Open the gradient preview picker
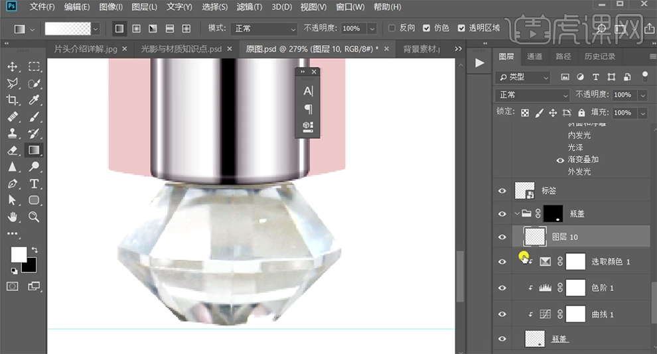This screenshot has height=354, width=657. [68, 29]
